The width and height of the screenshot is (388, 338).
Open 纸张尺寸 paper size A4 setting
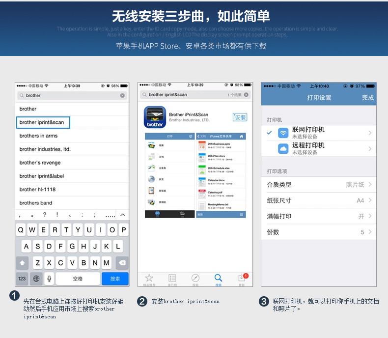pyautogui.click(x=319, y=200)
